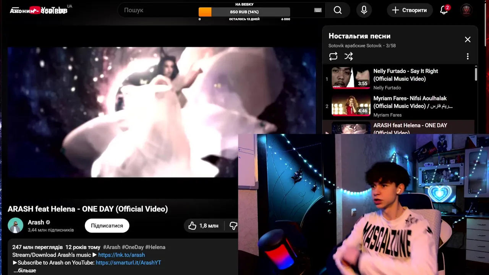489x275 pixels.
Task: Open the Arash channel name link
Action: 36,222
